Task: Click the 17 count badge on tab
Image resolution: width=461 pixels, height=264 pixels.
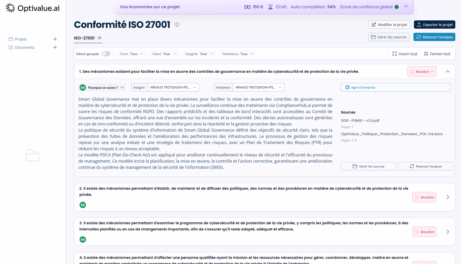Action: point(100,38)
